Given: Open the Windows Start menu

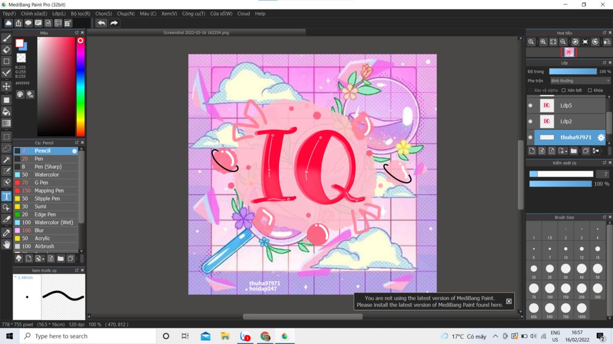Looking at the screenshot, I should click(10, 336).
